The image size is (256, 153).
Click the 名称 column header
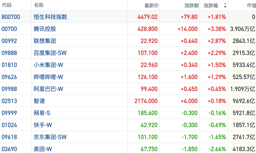(39, 5)
